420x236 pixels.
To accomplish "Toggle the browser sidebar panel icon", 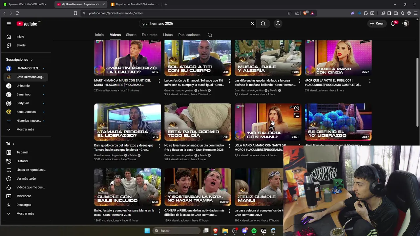I will [389, 13].
